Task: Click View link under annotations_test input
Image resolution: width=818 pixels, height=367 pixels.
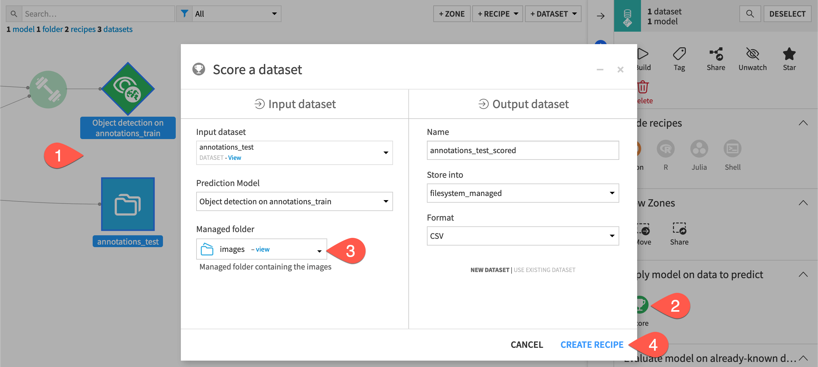Action: (235, 158)
